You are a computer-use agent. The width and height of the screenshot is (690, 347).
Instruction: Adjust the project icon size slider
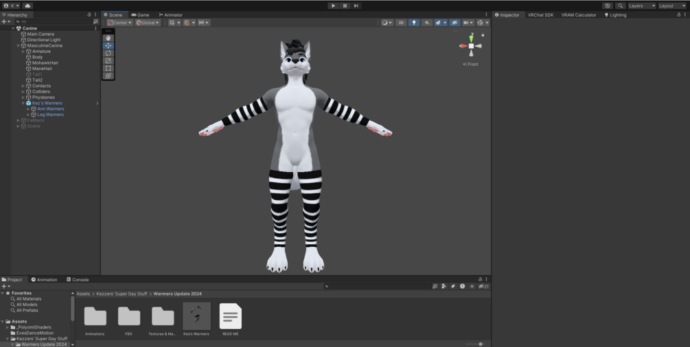pyautogui.click(x=481, y=344)
